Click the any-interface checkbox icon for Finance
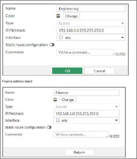 [58, 120]
